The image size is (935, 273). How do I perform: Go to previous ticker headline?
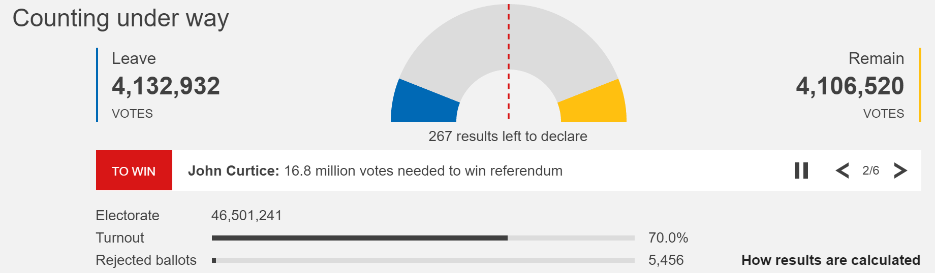coord(842,170)
